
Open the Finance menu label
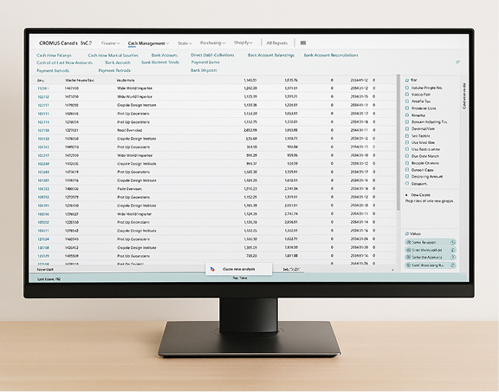pyautogui.click(x=108, y=43)
